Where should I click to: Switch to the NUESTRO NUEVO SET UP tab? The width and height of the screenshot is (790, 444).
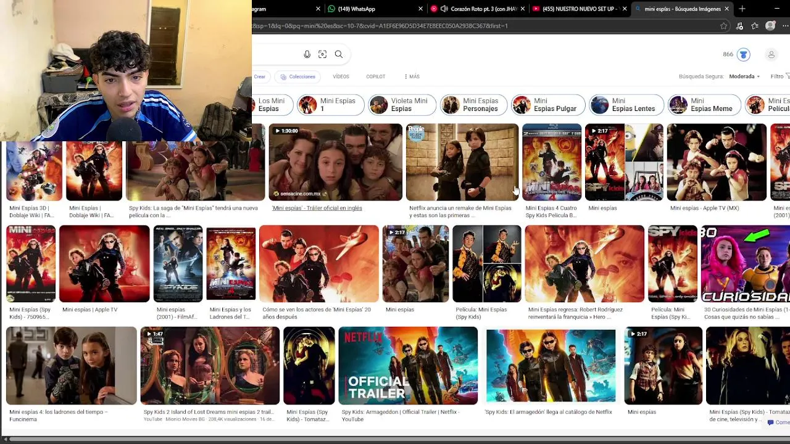[x=580, y=9]
